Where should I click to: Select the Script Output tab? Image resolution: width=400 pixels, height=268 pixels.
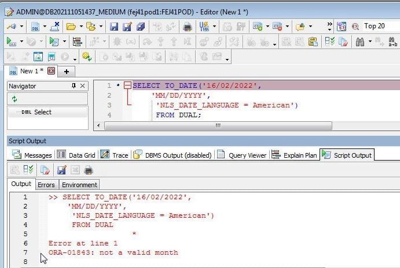[x=347, y=155]
